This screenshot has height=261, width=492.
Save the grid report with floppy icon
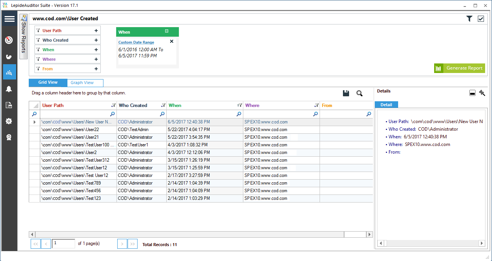pos(346,93)
